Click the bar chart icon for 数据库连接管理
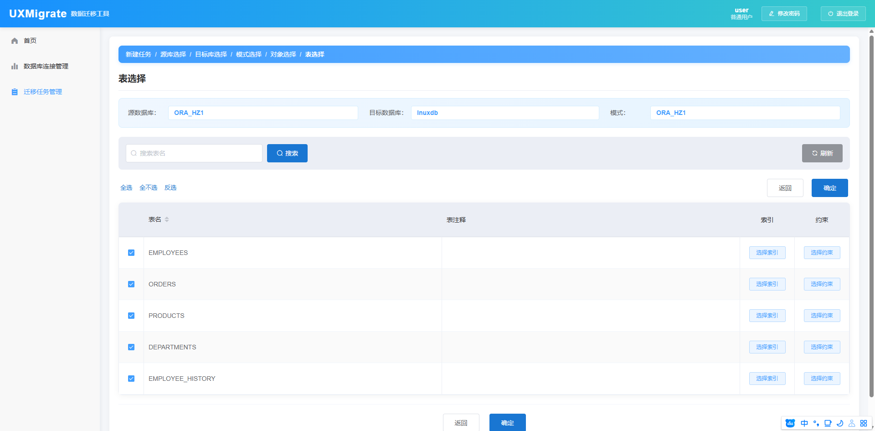 [x=15, y=67]
